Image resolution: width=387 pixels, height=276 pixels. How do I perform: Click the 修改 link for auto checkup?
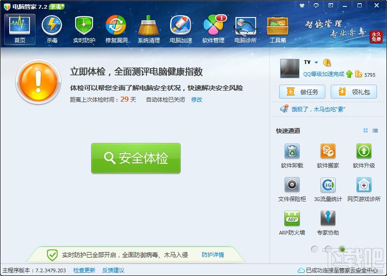pyautogui.click(x=197, y=99)
